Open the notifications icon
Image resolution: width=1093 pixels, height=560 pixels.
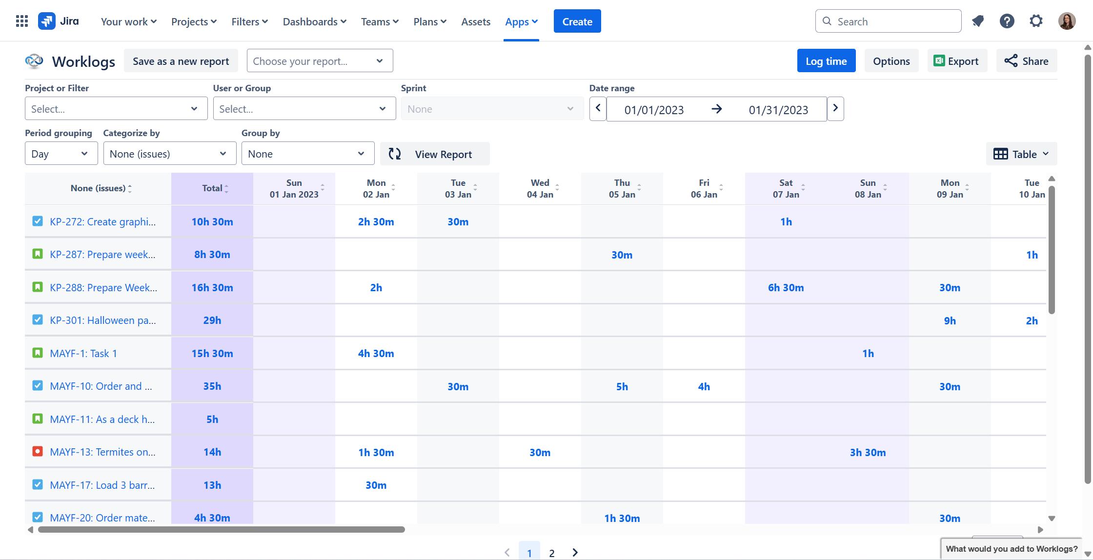pos(978,21)
